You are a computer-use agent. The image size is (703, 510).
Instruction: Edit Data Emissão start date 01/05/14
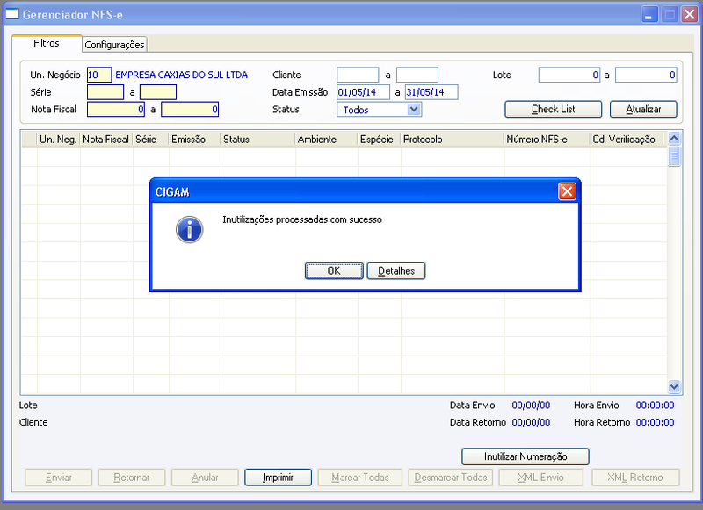tap(363, 92)
